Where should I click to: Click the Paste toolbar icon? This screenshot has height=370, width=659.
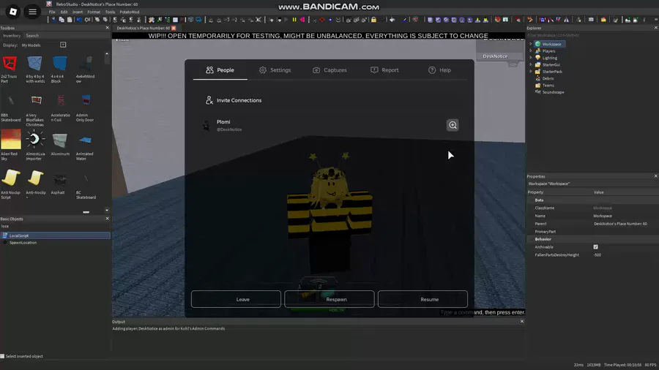(x=70, y=20)
